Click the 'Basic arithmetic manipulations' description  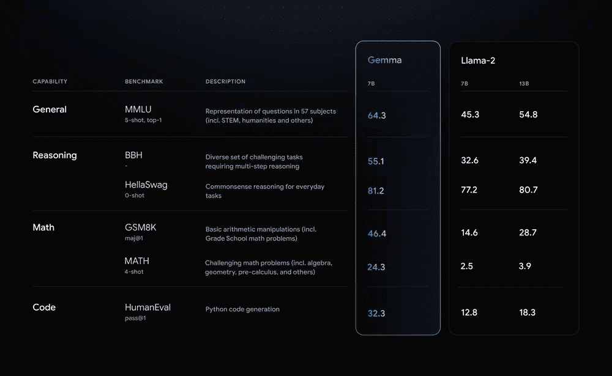pos(261,234)
